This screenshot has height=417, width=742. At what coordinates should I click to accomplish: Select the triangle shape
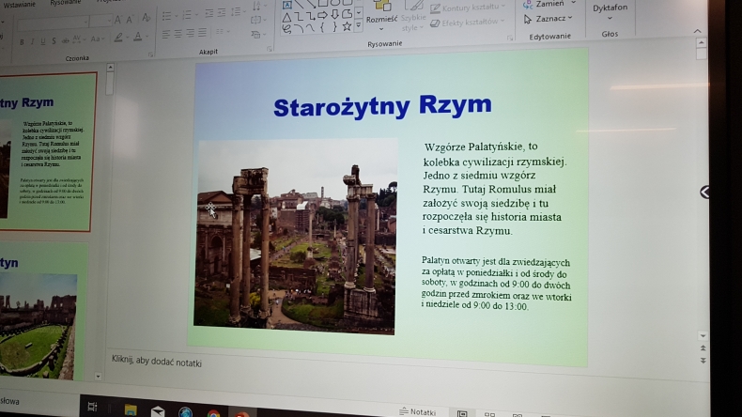(286, 18)
